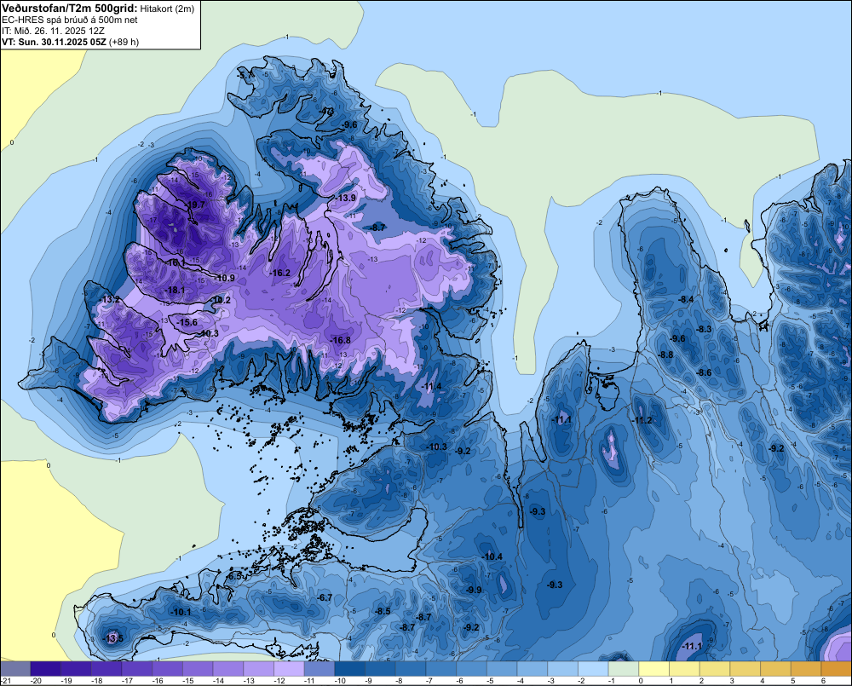
Task: Click the -16.8 temperature label
Action: [340, 340]
